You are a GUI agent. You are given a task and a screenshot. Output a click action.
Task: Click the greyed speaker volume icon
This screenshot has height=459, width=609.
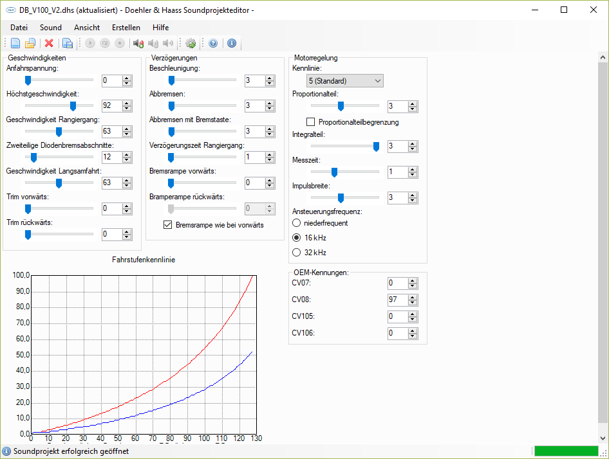click(168, 43)
